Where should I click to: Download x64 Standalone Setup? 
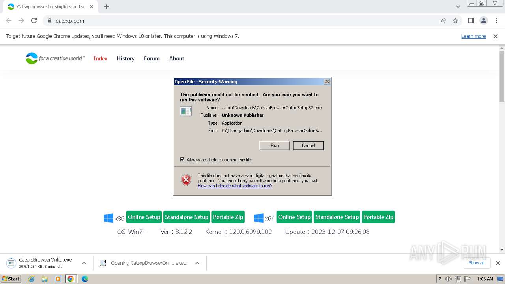(337, 217)
